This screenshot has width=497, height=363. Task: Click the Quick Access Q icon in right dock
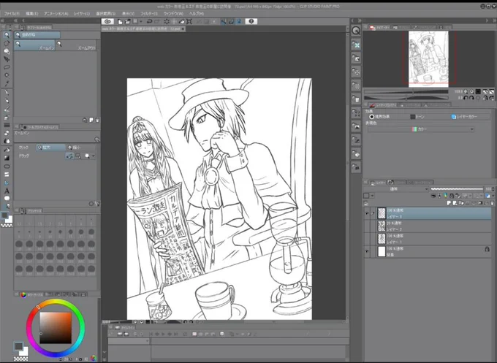tap(356, 31)
